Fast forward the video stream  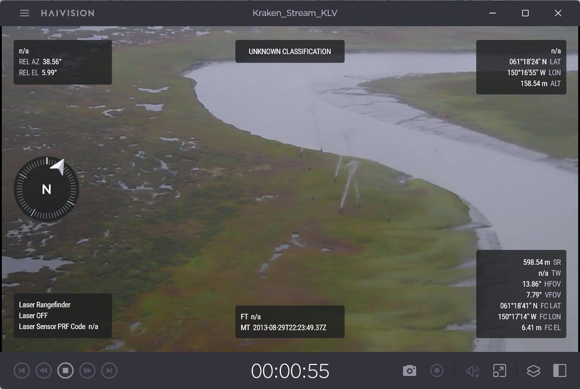pyautogui.click(x=87, y=371)
